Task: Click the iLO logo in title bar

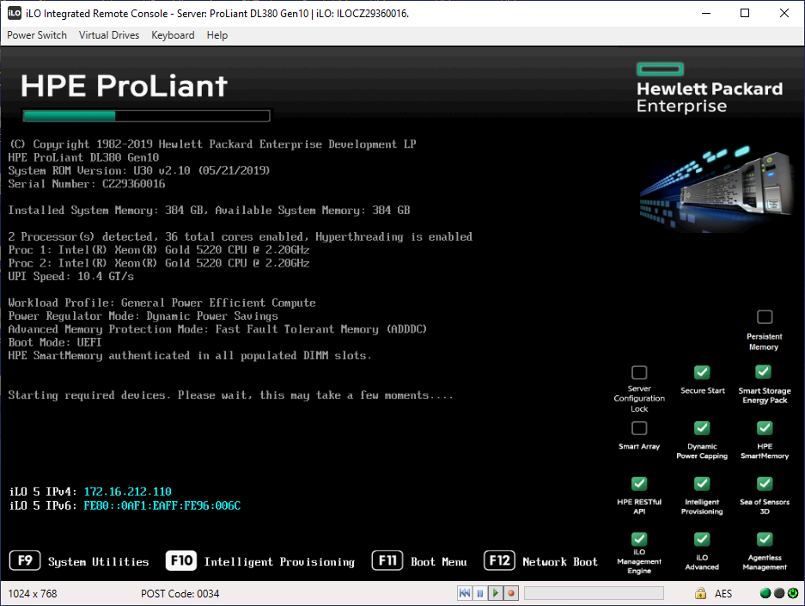Action: (15, 14)
